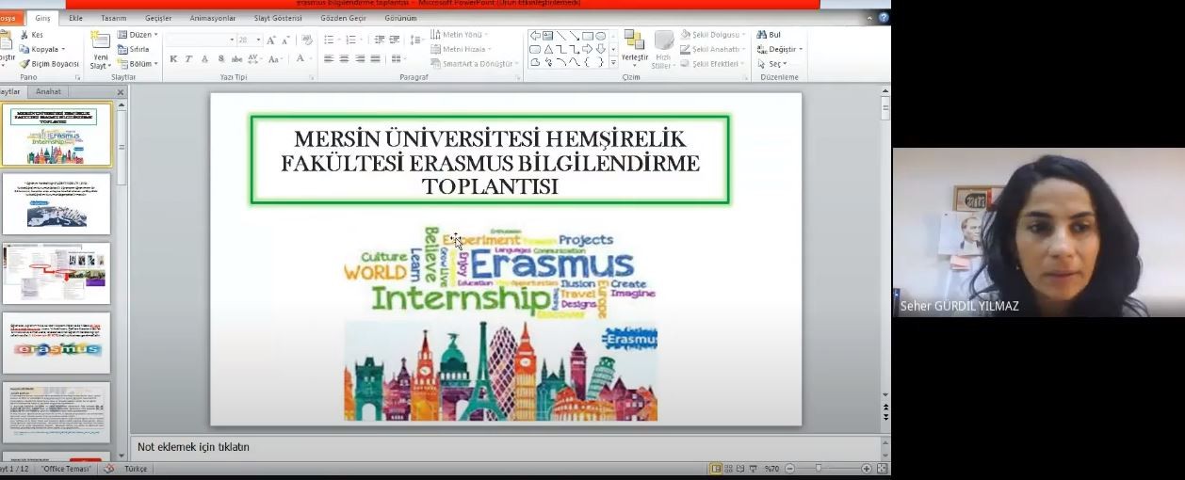
Task: Switch to slide sorter view in status bar
Action: [729, 469]
